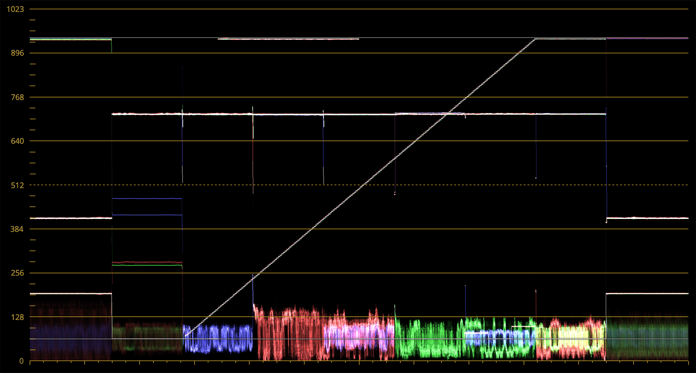Click the 256 scale label
Viewport: 696px width, 373px height.
(17, 273)
